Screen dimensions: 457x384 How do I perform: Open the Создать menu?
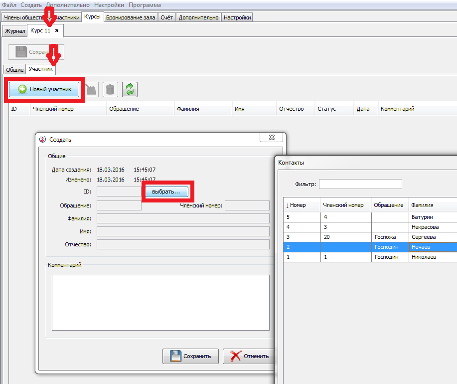[x=31, y=5]
